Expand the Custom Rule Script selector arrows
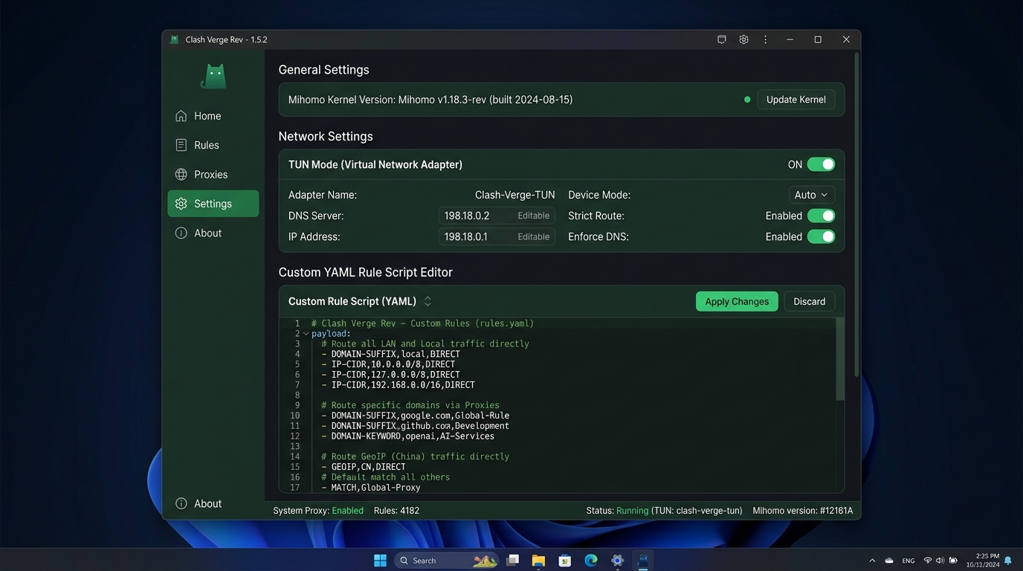 click(x=427, y=301)
